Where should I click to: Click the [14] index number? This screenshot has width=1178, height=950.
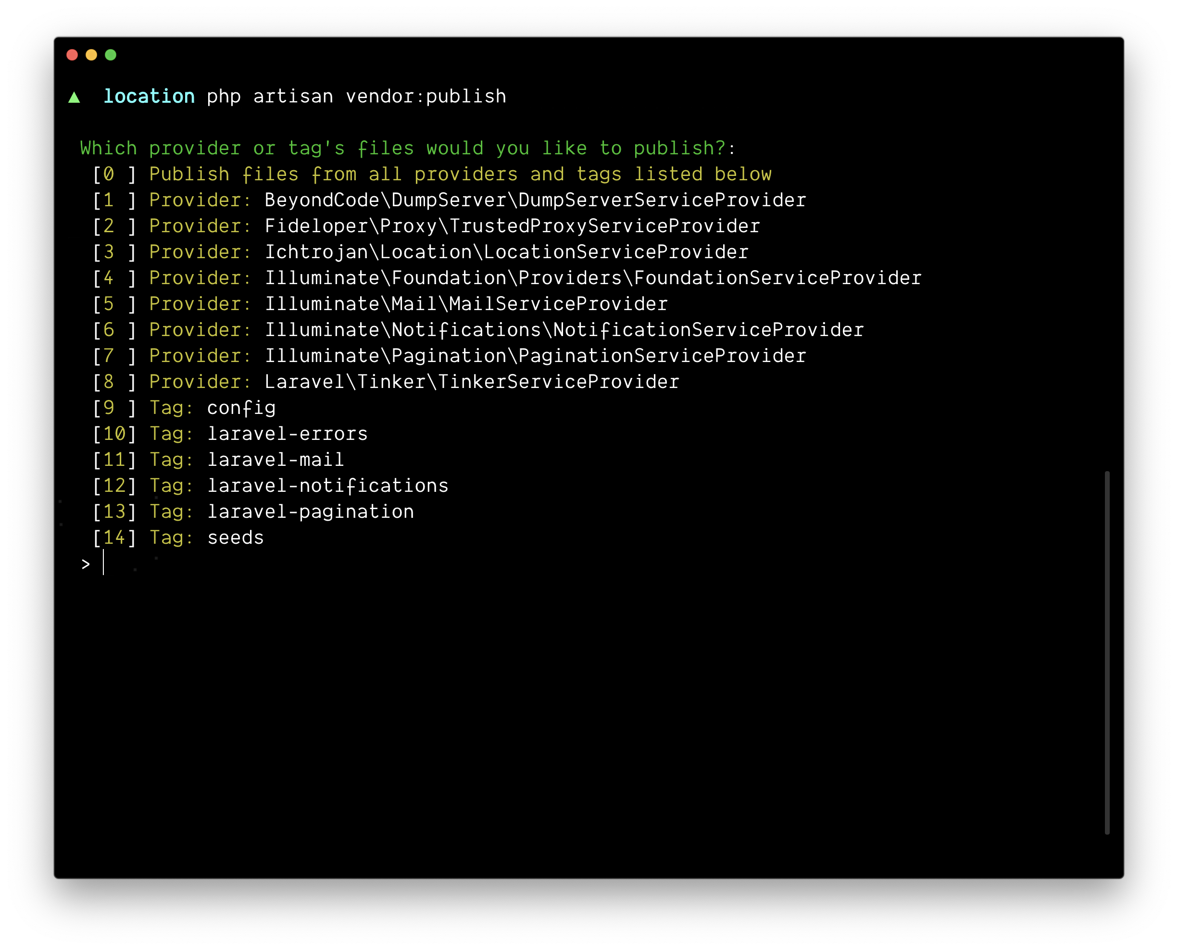point(114,537)
